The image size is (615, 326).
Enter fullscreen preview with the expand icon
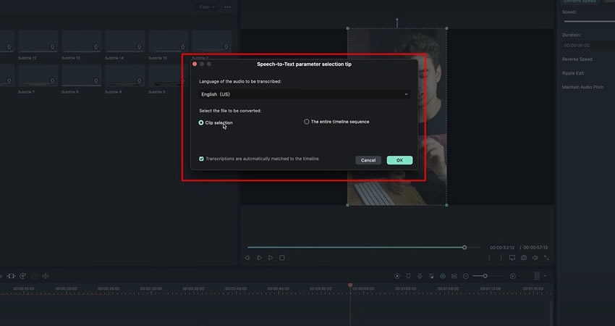(546, 258)
